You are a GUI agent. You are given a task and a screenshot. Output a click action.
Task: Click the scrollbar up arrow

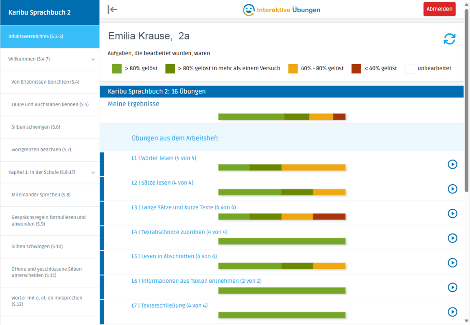[x=466, y=4]
